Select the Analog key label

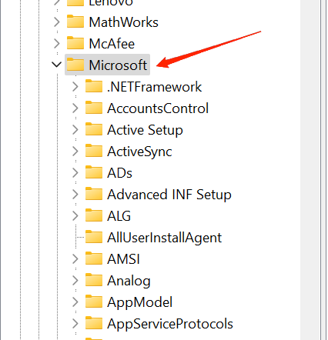pyautogui.click(x=129, y=281)
